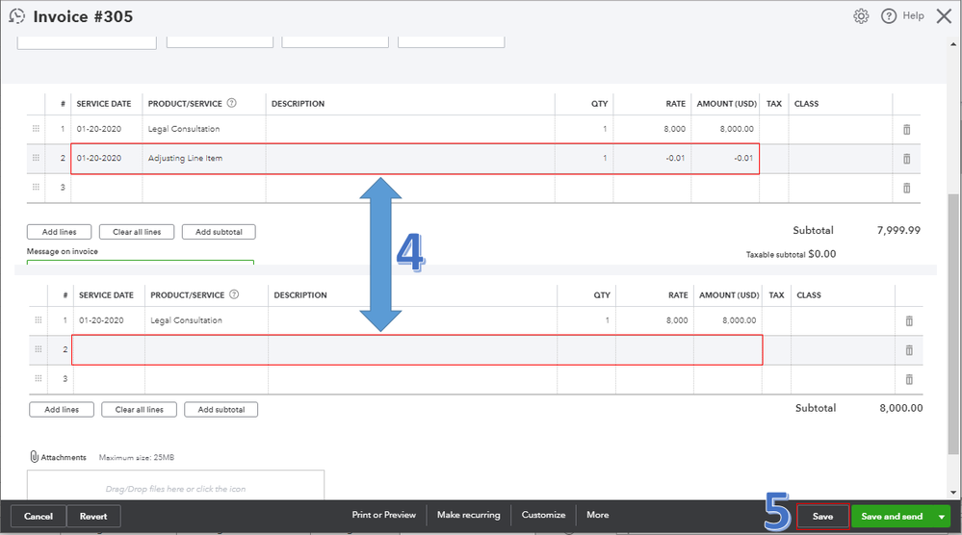Click Add subtotal below the lower table
The image size is (962, 535).
pos(221,409)
